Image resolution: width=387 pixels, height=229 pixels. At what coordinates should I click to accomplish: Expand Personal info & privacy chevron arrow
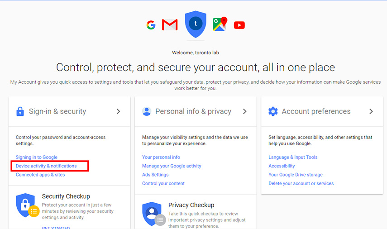pyautogui.click(x=245, y=111)
